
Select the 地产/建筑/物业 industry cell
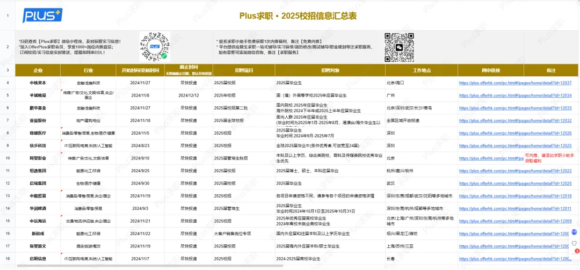coord(88,121)
